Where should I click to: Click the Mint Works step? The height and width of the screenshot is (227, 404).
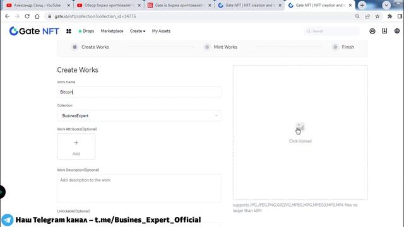point(220,47)
